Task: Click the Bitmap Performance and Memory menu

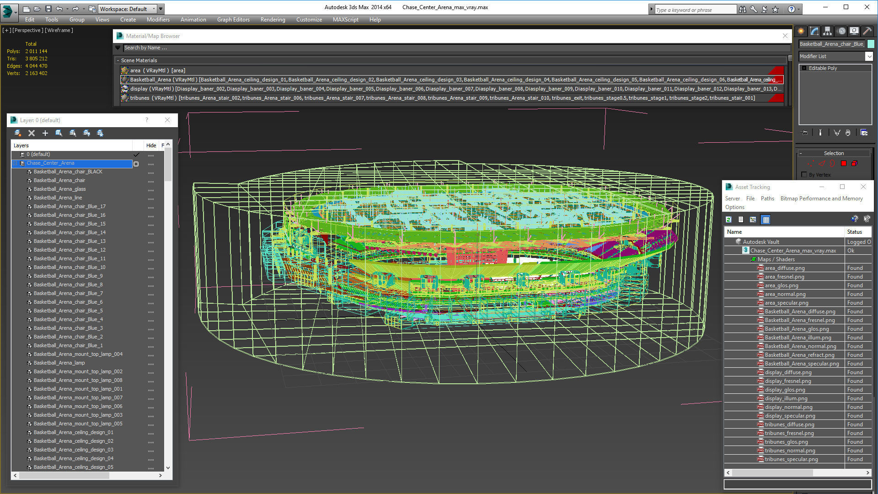Action: (821, 199)
